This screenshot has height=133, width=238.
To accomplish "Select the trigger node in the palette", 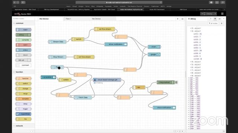I will point(23,109).
